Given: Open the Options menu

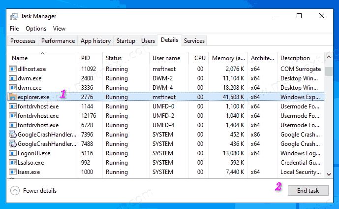Looking at the screenshot, I should [36, 29].
